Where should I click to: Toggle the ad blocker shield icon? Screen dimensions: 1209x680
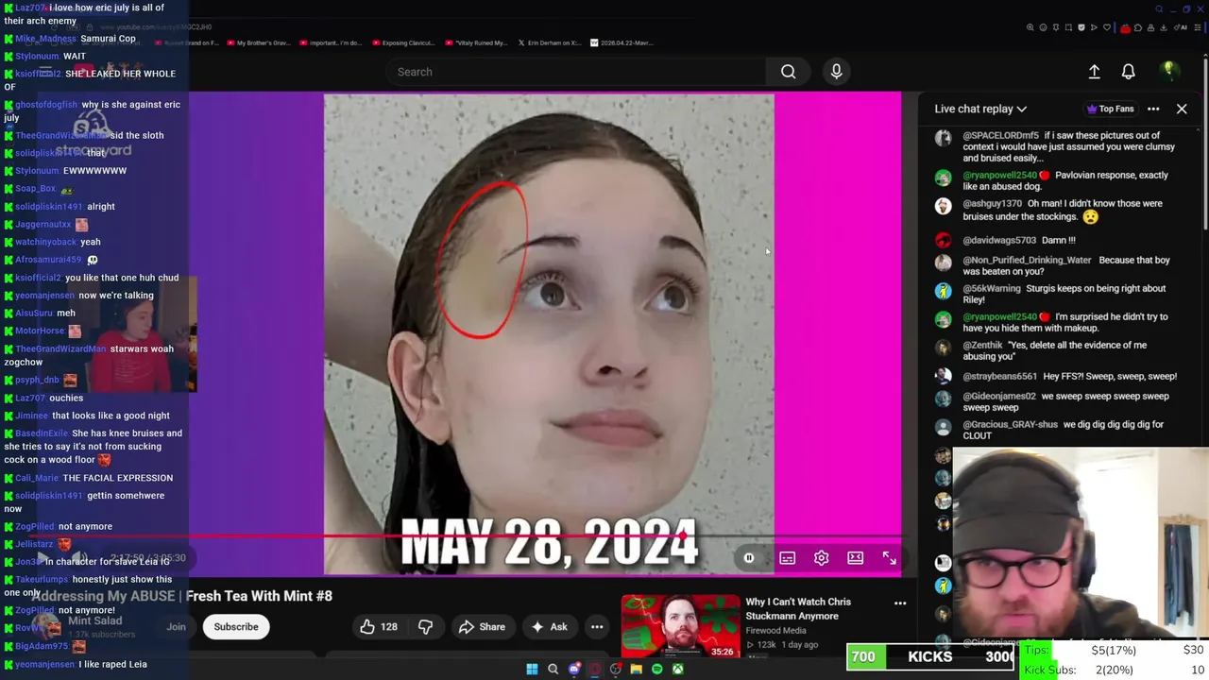point(1081,27)
